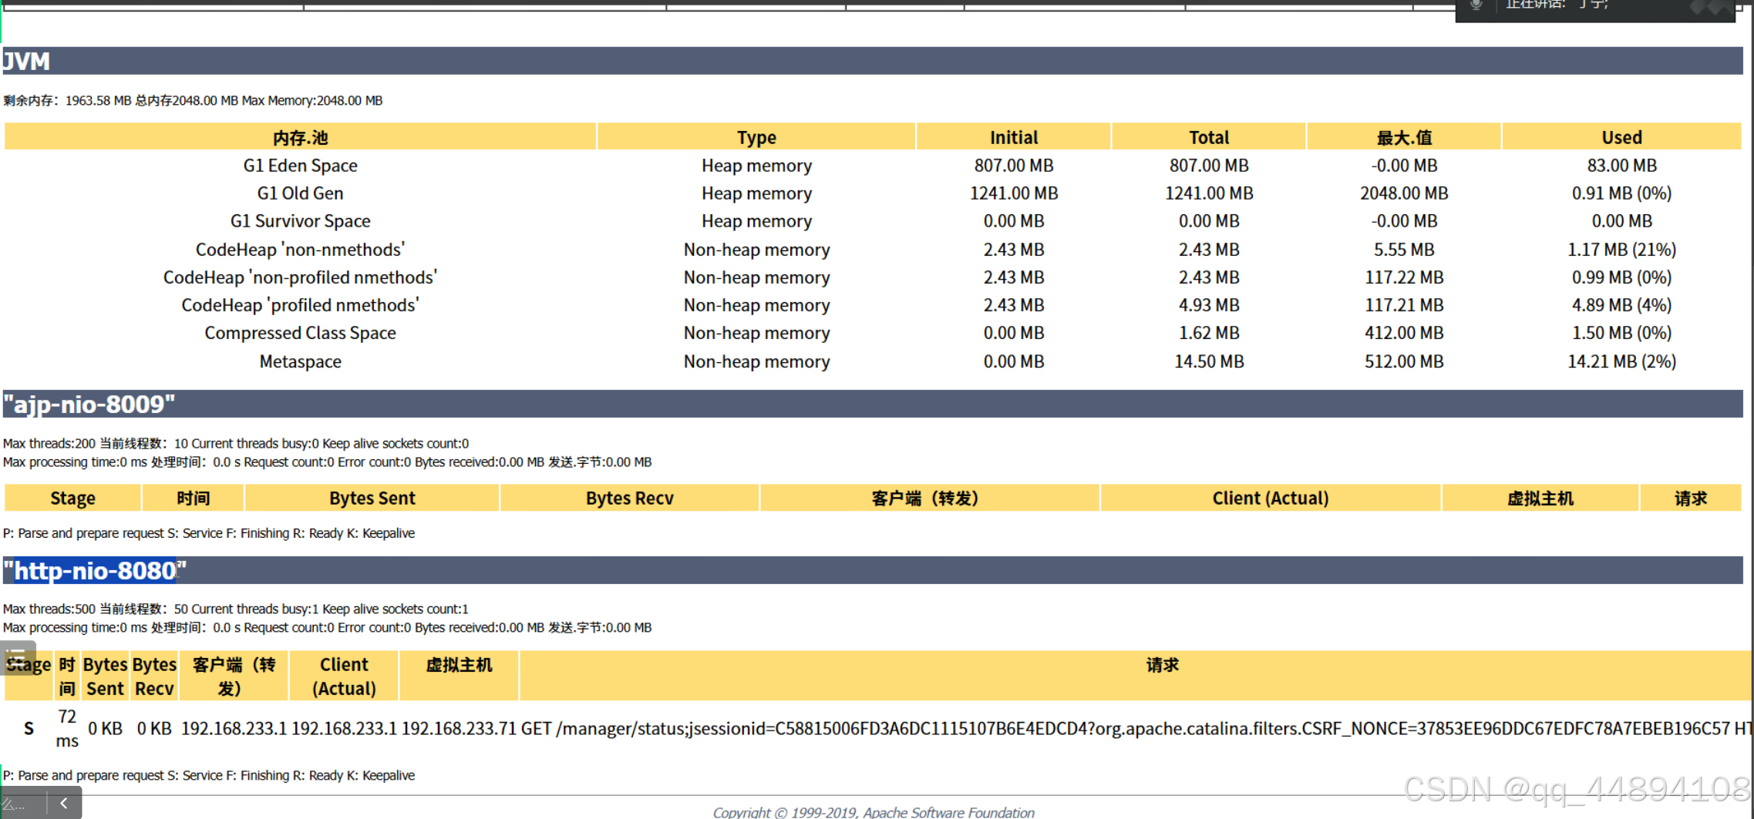The height and width of the screenshot is (819, 1754).
Task: Click the Apache Software Foundation copyright footer
Action: click(x=874, y=812)
